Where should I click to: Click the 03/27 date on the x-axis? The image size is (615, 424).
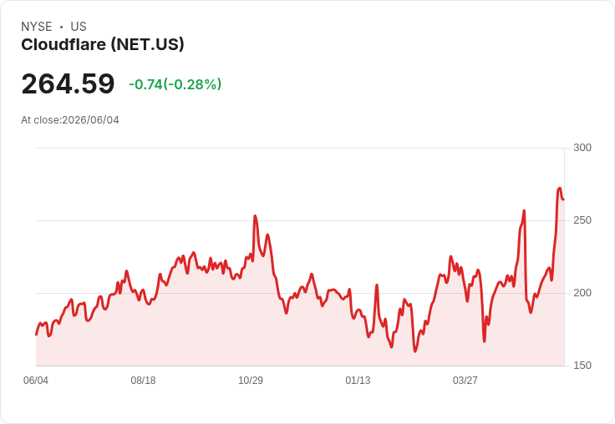click(x=465, y=381)
